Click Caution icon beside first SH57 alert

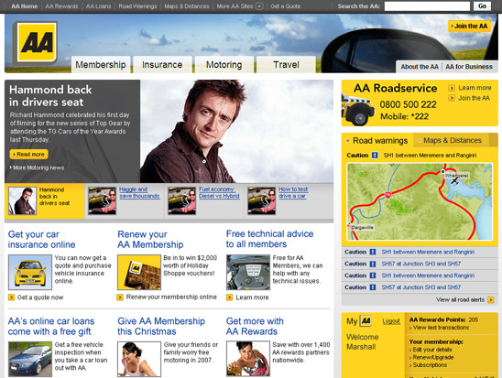click(373, 264)
